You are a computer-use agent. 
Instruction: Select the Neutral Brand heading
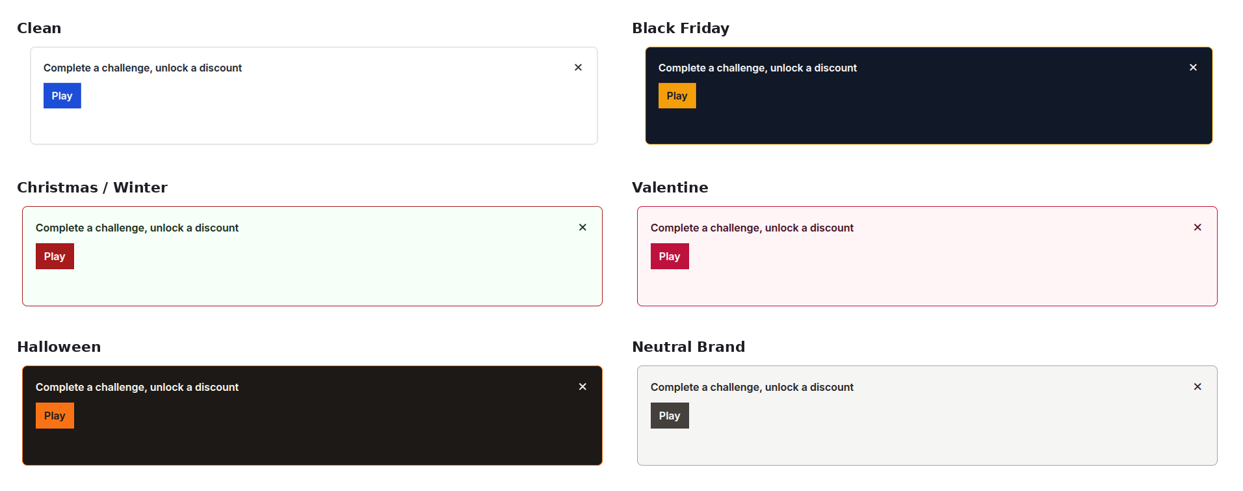pyautogui.click(x=688, y=347)
